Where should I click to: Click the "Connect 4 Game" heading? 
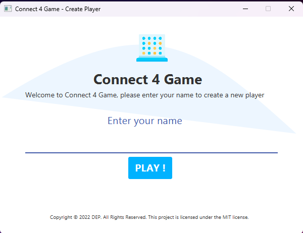point(148,80)
